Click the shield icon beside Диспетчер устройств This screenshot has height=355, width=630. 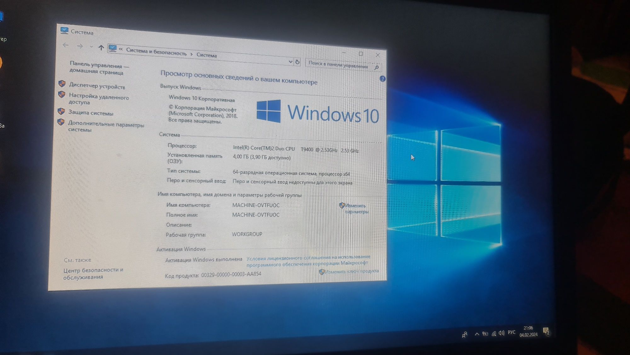62,84
